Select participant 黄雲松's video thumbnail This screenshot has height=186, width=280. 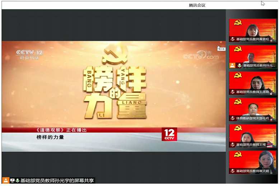(252, 30)
